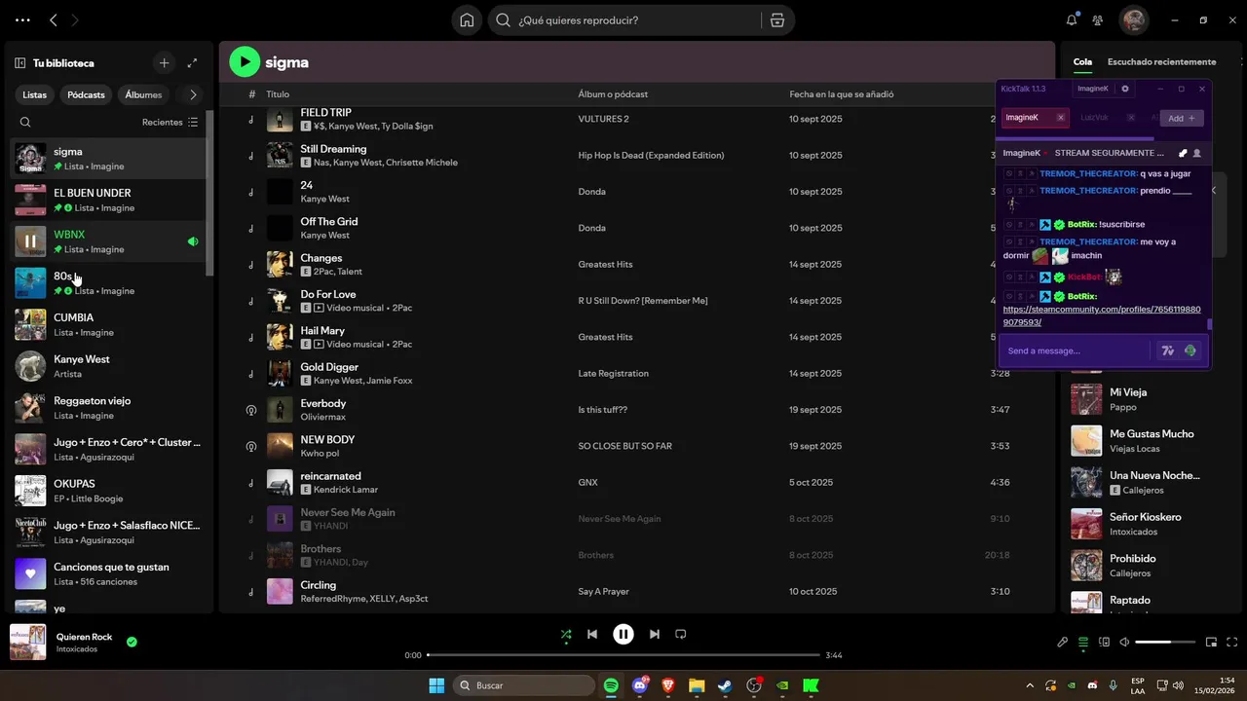
Task: Toggle saved checkmark for Quieren Rock
Action: [x=132, y=642]
